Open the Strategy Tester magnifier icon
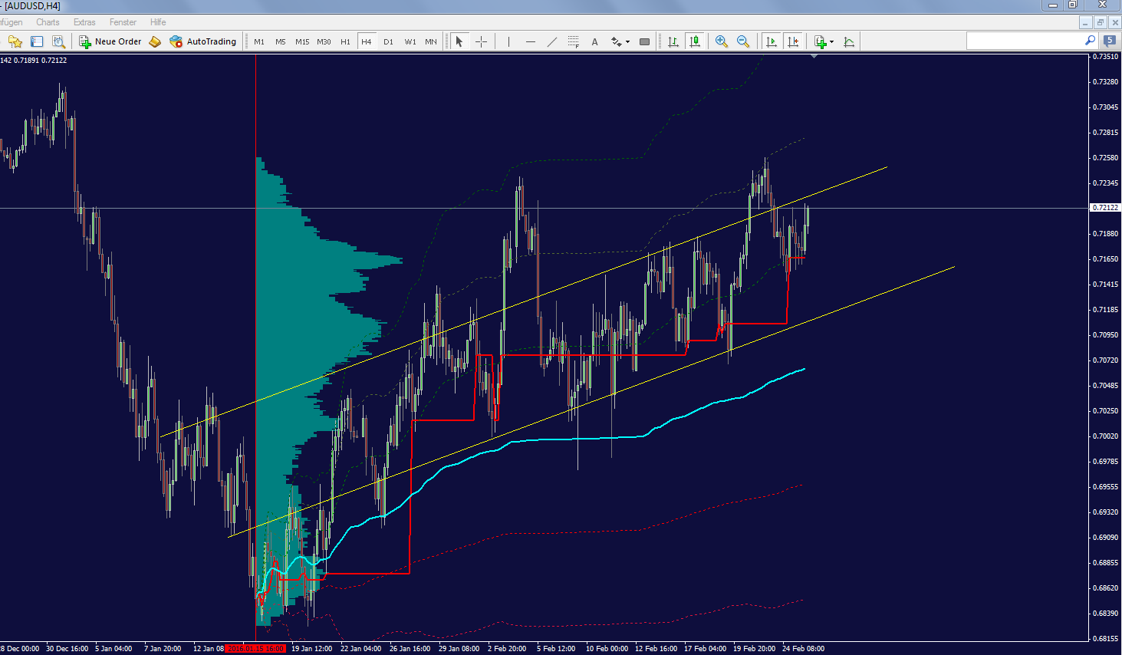 pos(58,41)
